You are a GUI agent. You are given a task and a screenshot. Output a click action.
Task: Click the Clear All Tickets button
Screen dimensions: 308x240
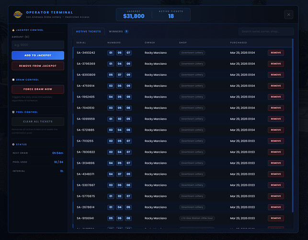[x=38, y=121]
